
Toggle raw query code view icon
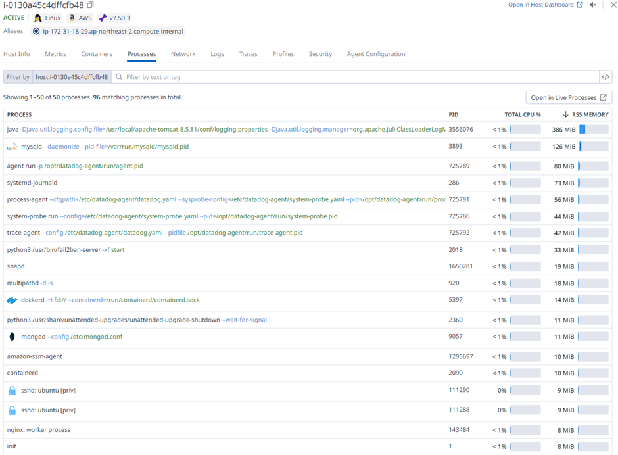tap(606, 77)
